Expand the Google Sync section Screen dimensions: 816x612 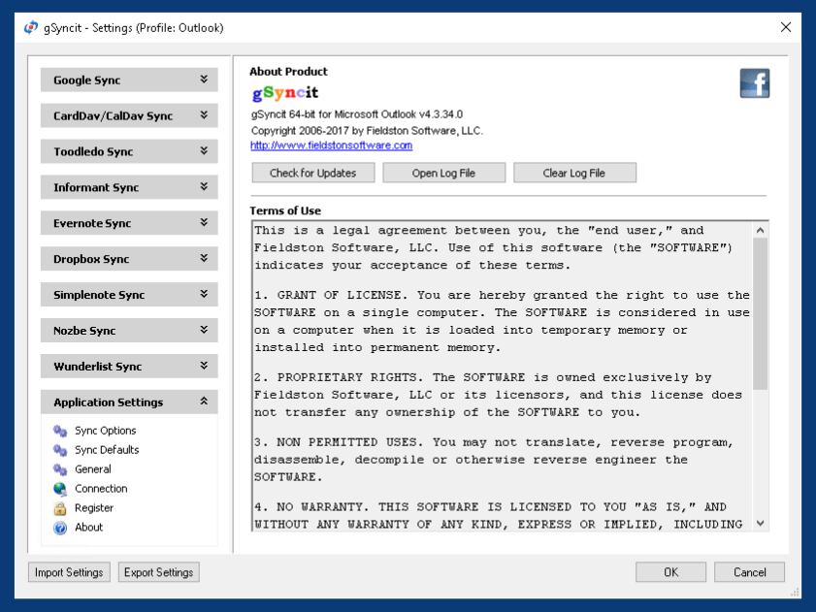pyautogui.click(x=129, y=81)
